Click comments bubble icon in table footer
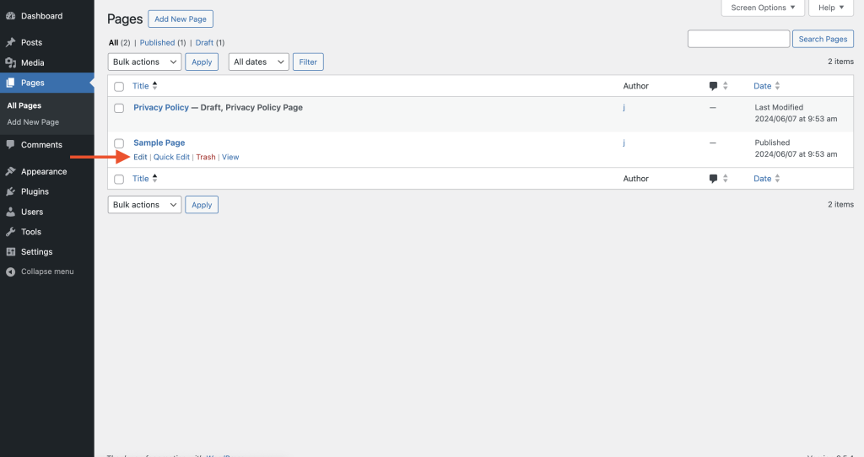The height and width of the screenshot is (457, 864). coord(713,179)
